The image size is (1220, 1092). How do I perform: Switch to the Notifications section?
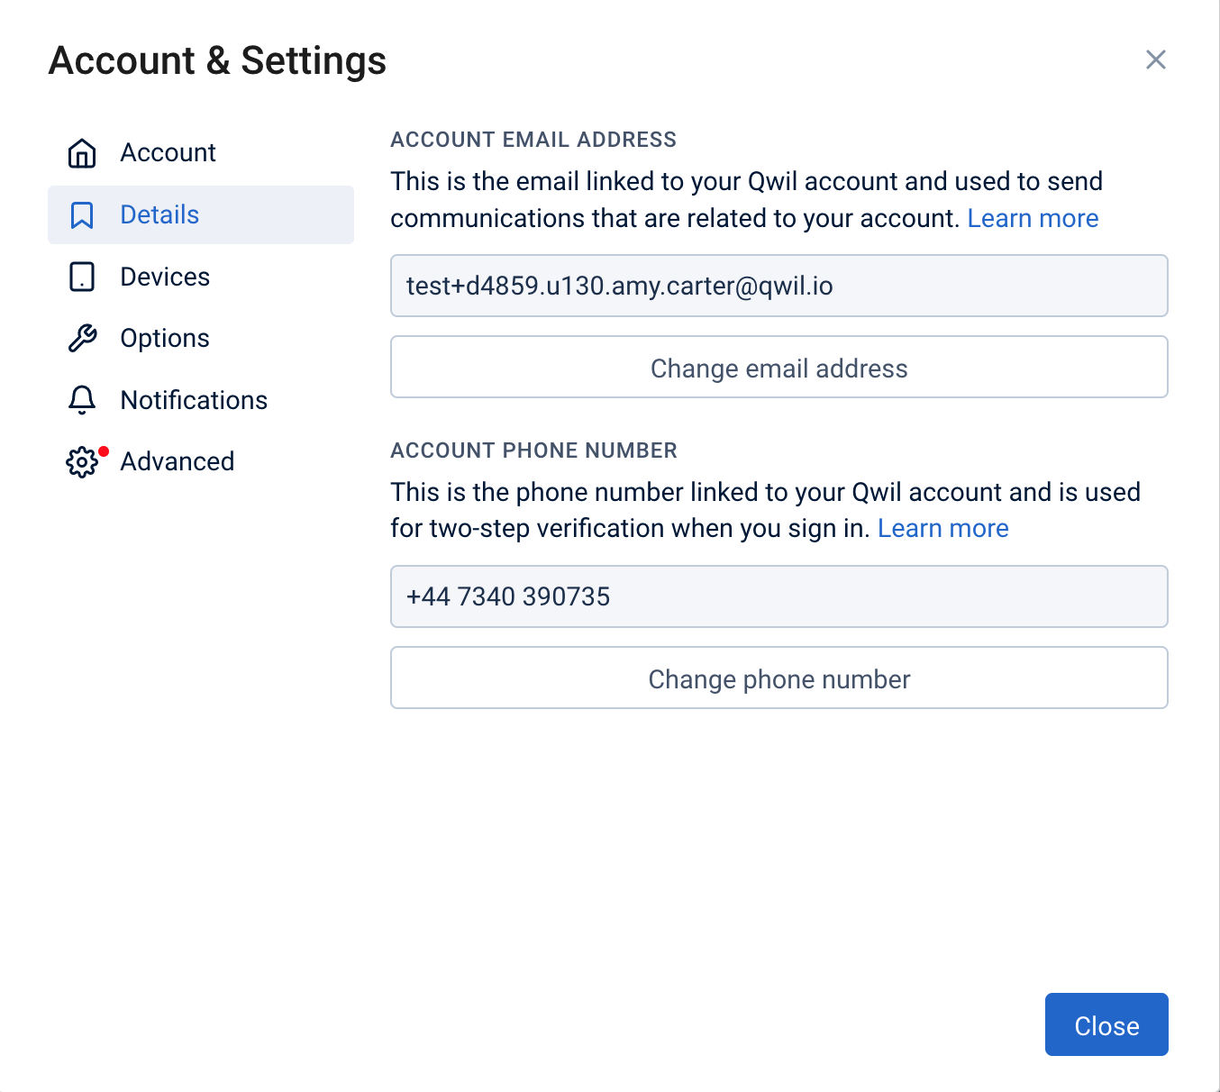[201, 400]
